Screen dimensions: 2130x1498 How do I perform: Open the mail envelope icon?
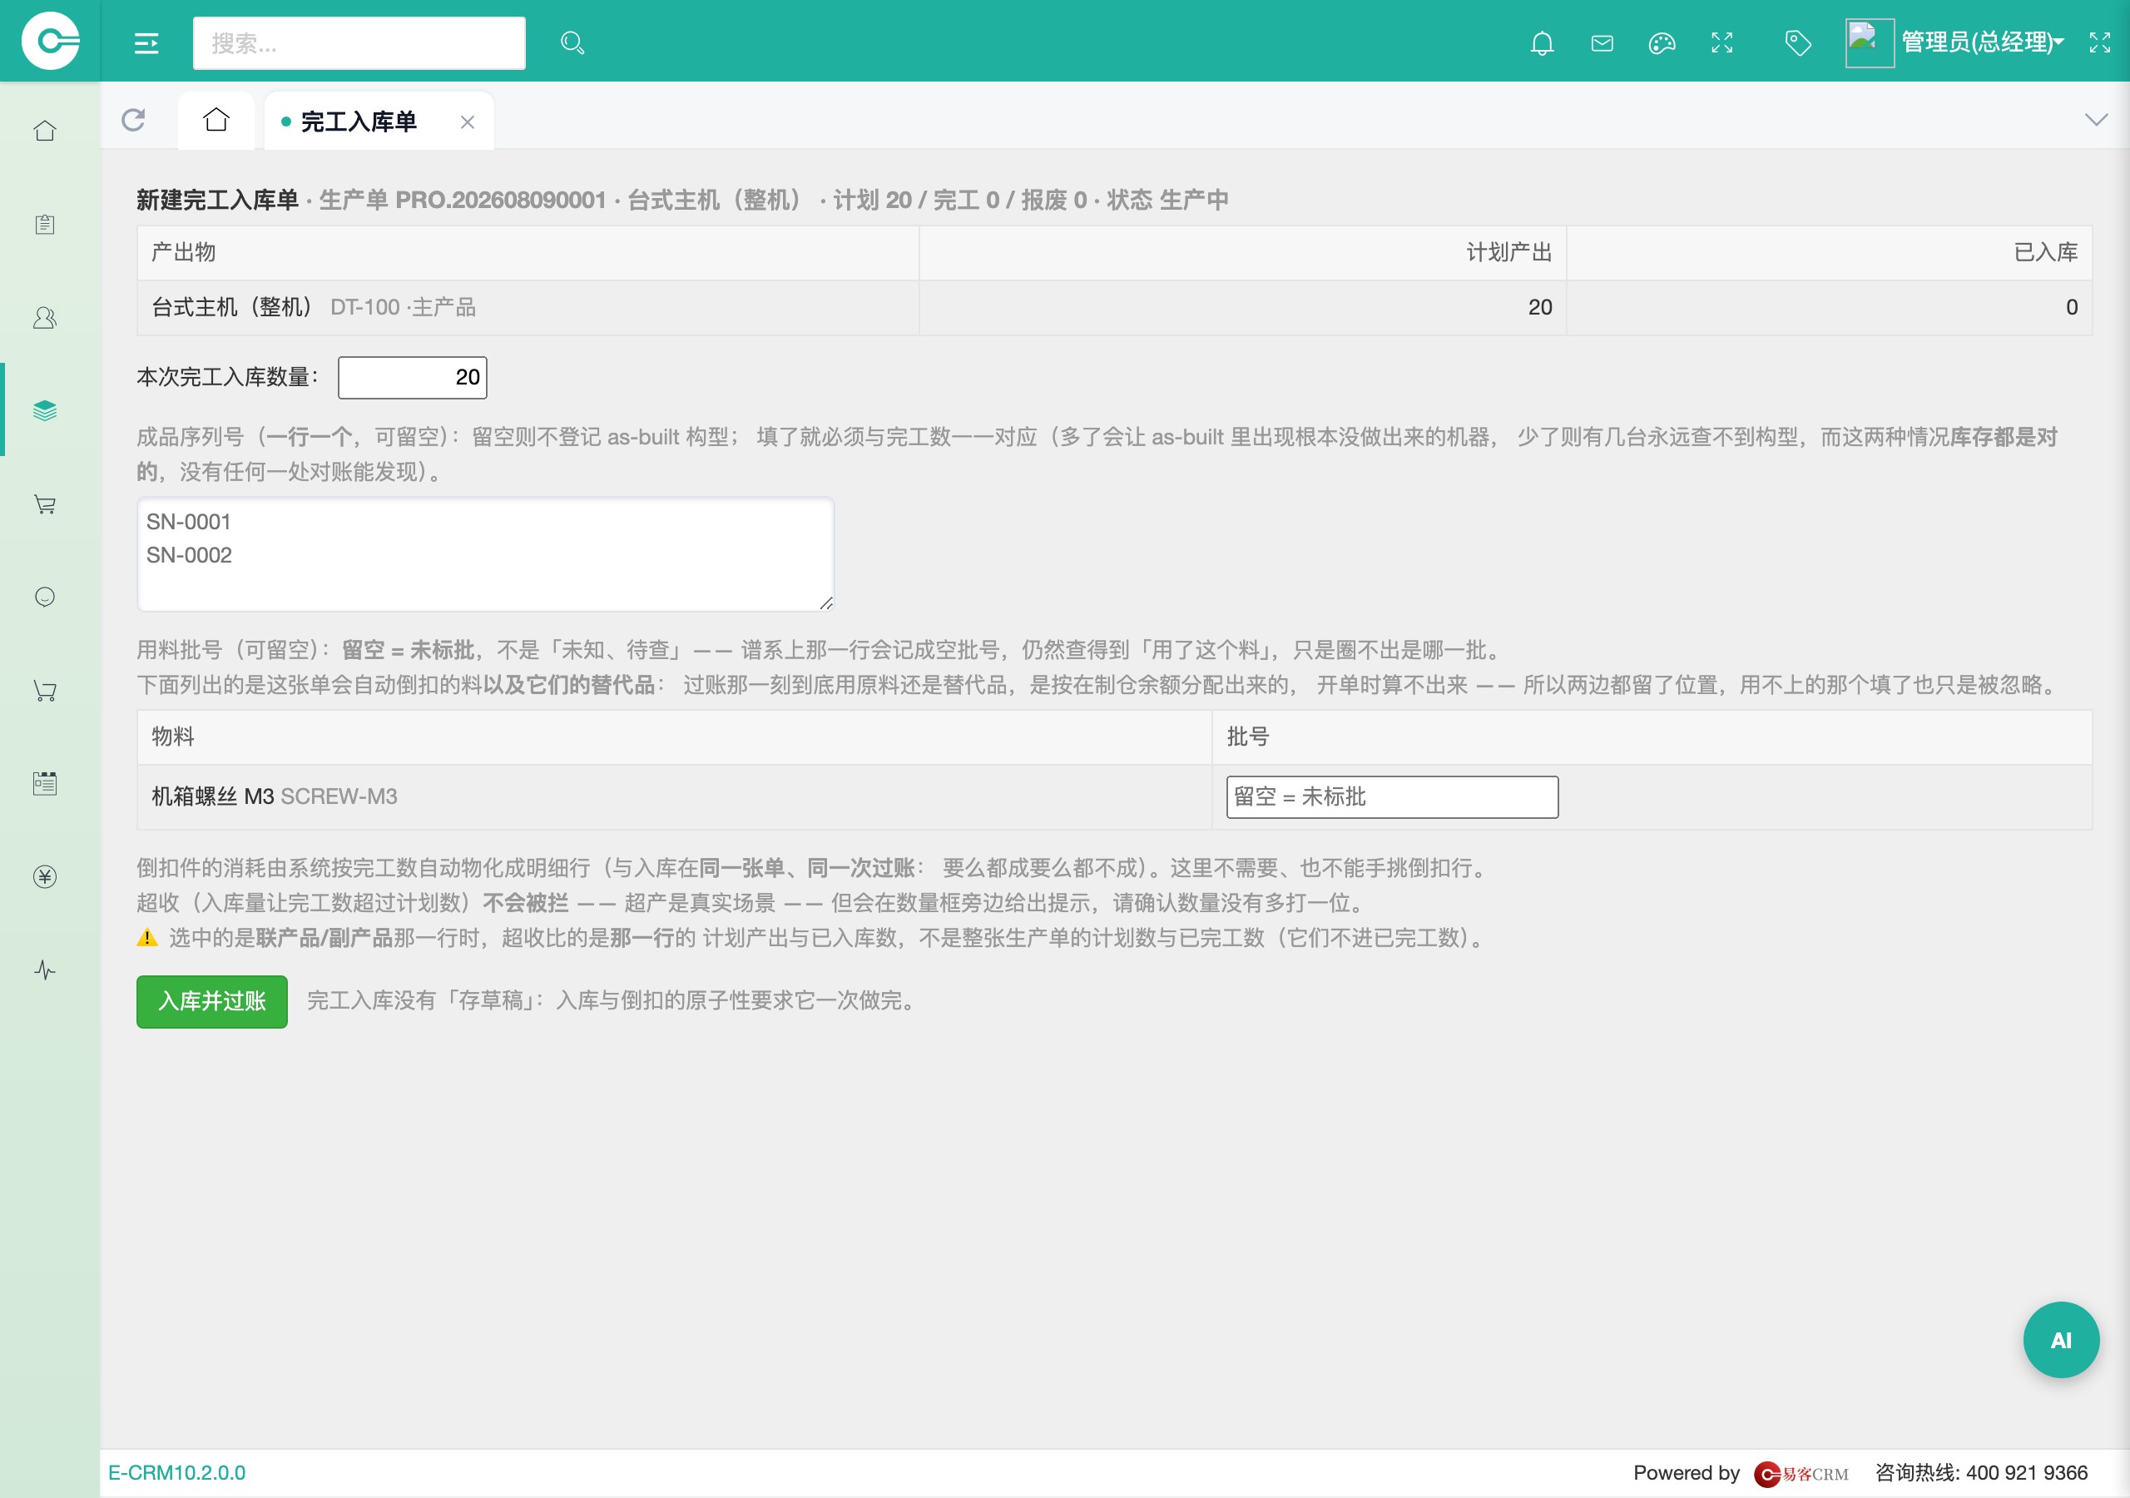(1602, 42)
